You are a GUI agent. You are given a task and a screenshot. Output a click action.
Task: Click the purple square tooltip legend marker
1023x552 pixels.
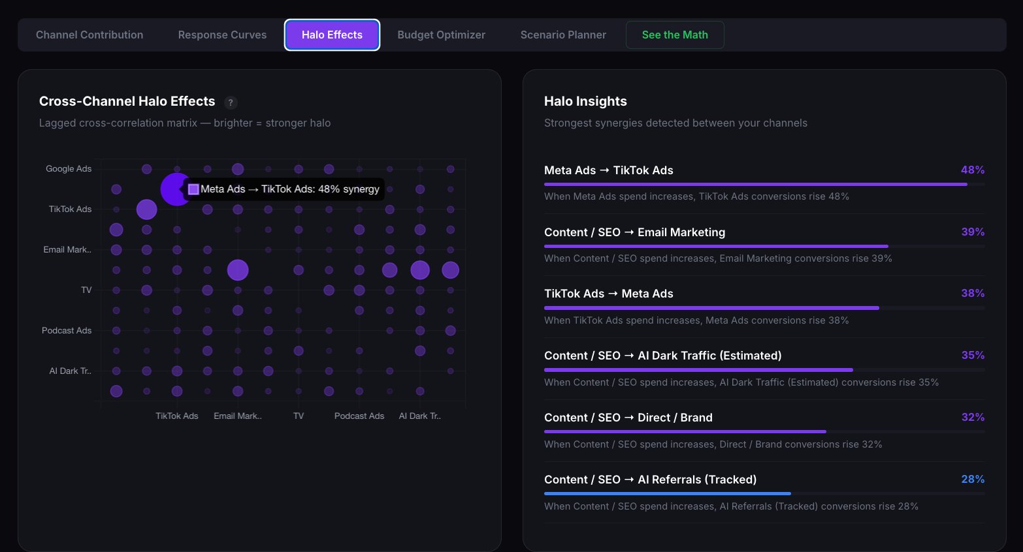click(193, 189)
